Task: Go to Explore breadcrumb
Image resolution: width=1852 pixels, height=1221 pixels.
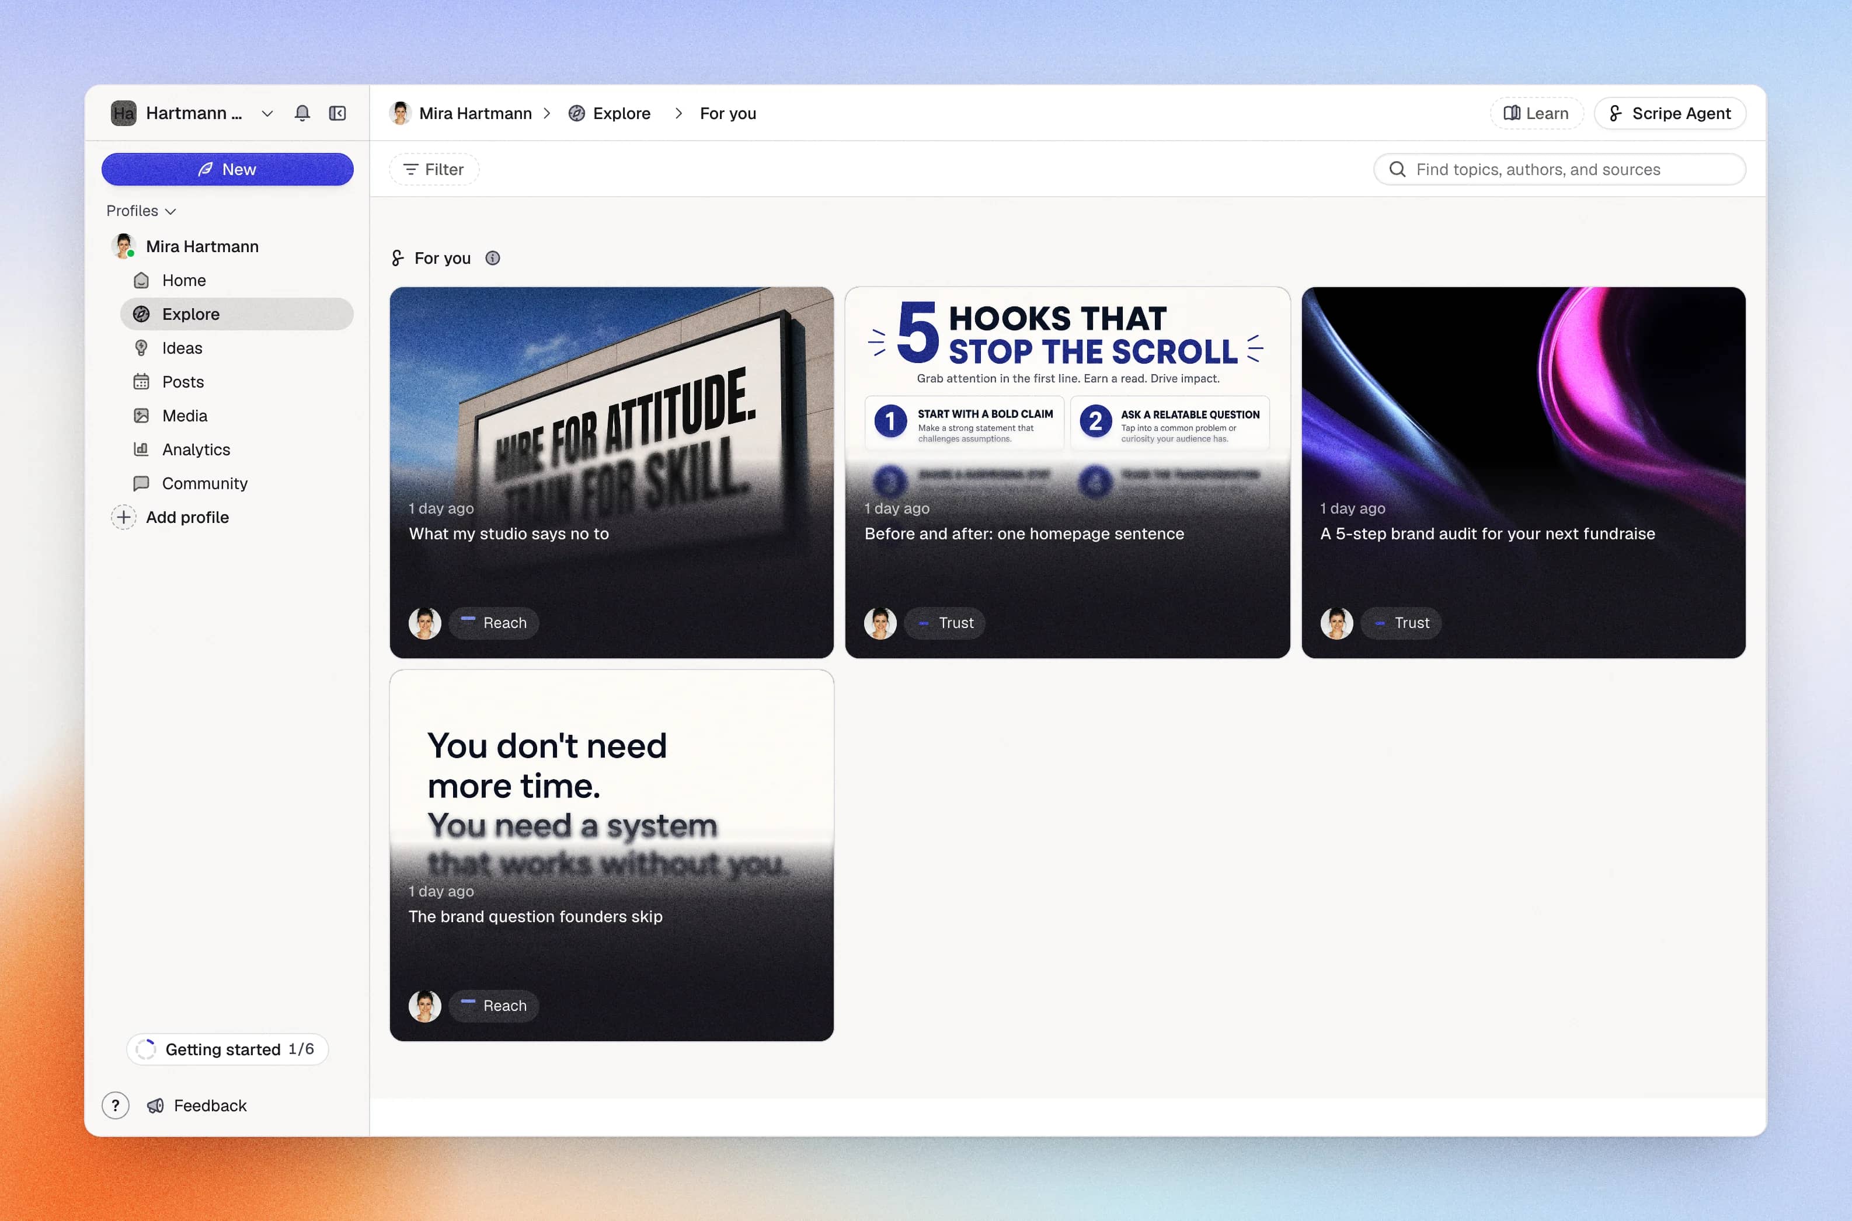Action: tap(609, 113)
